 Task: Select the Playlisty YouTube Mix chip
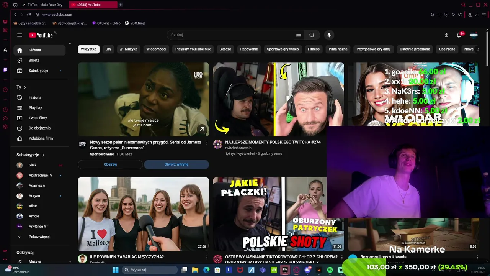(193, 49)
